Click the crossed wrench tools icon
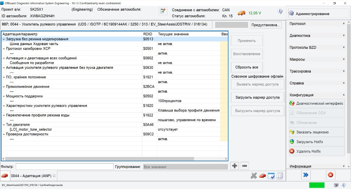 pyautogui.click(x=254, y=176)
